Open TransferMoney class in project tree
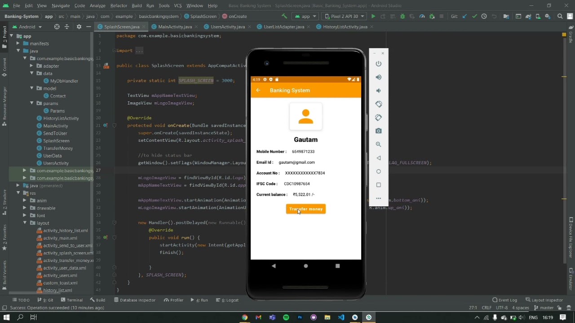575x323 pixels. [58, 148]
